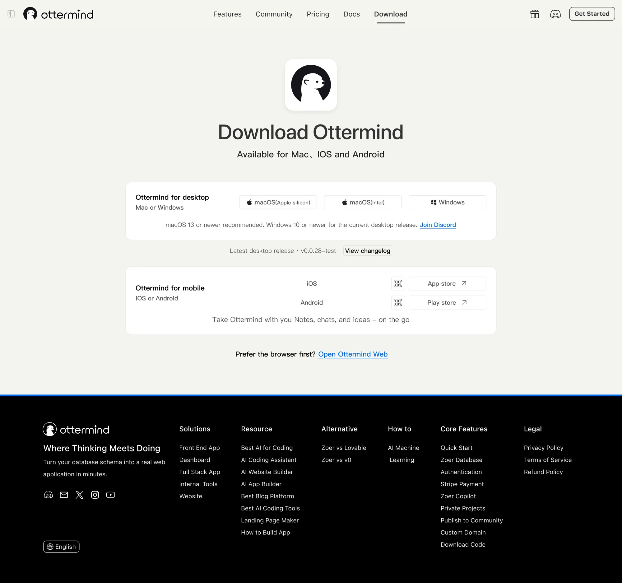Open AI App Builder link
This screenshot has width=622, height=583.
pyautogui.click(x=261, y=484)
